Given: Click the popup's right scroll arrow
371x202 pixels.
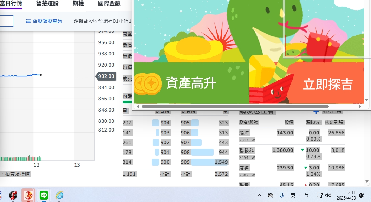Looking at the screenshot, I should pyautogui.click(x=360, y=106).
